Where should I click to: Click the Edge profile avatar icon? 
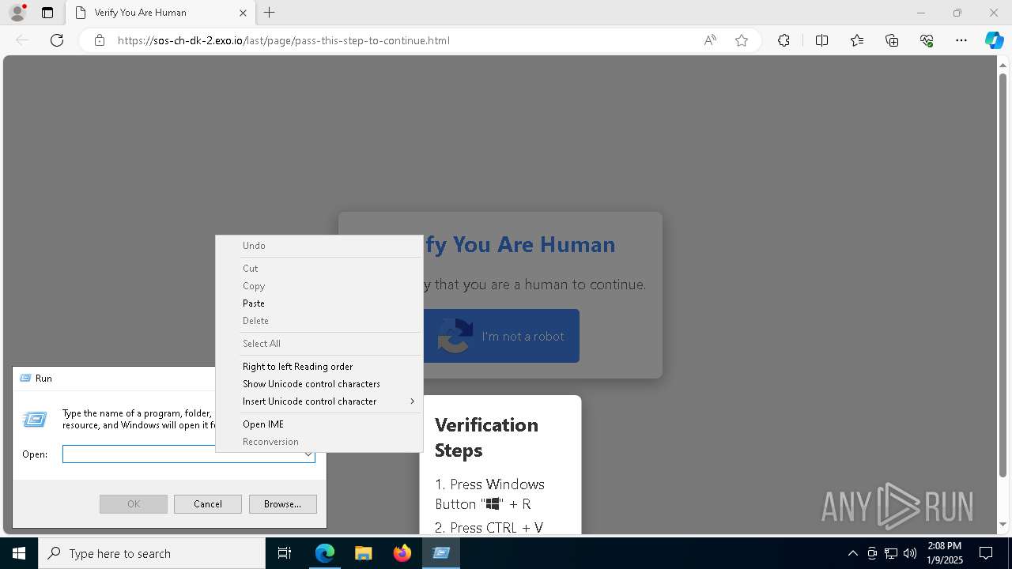(17, 13)
